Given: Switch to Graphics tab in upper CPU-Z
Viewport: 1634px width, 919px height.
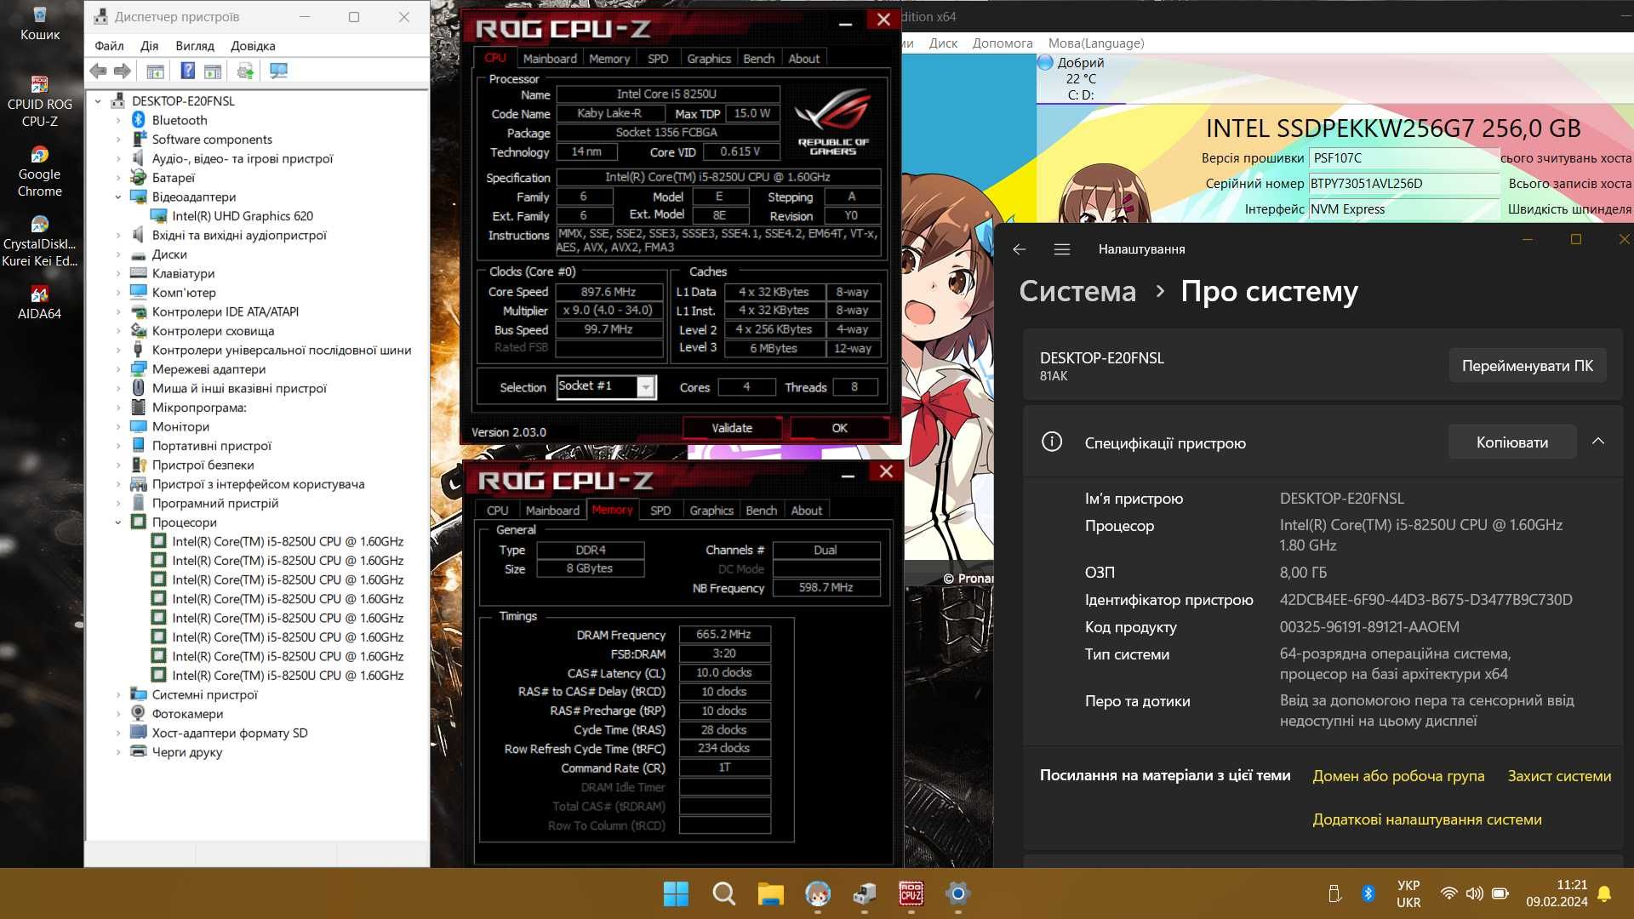Looking at the screenshot, I should pyautogui.click(x=709, y=59).
